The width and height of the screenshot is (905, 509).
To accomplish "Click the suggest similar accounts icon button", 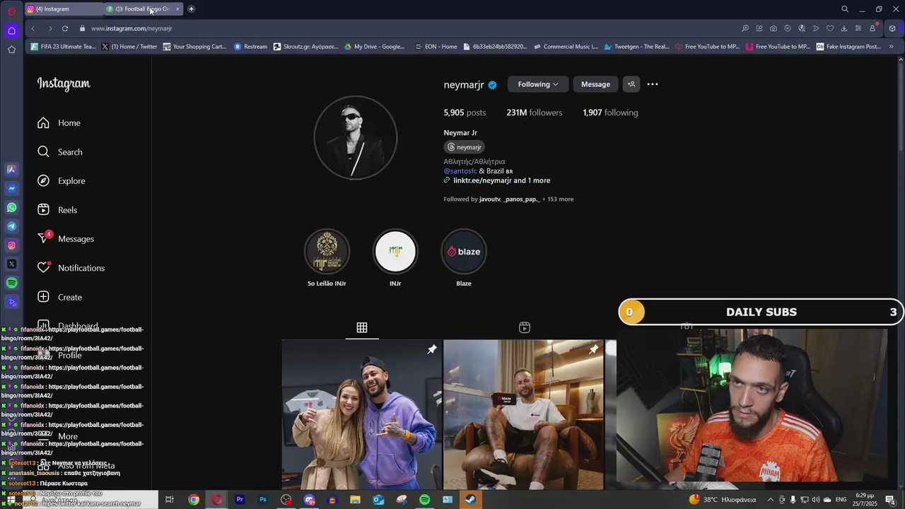I will pos(631,84).
